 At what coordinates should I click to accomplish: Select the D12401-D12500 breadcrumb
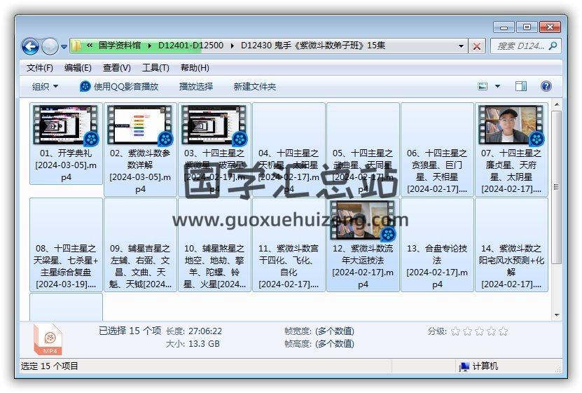coord(190,46)
